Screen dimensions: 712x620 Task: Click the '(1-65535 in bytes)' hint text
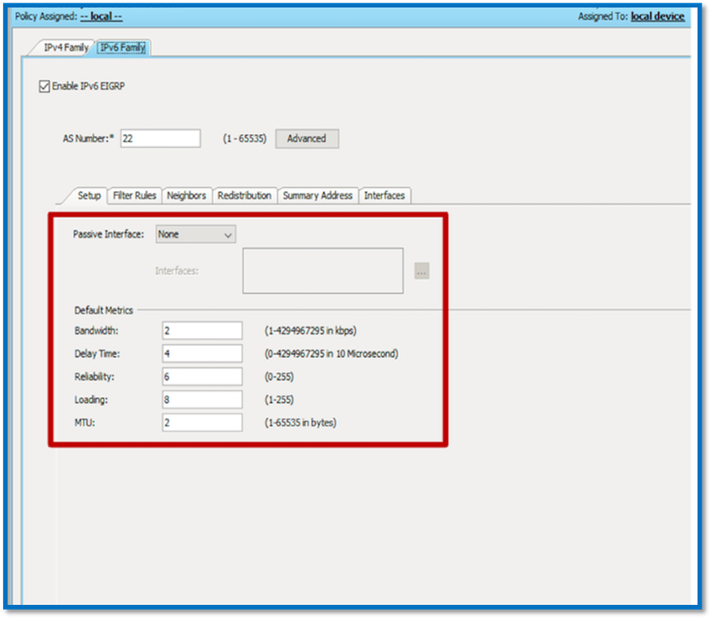click(x=300, y=423)
